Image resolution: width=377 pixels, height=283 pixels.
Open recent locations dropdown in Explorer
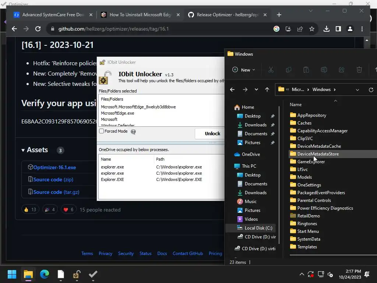256,90
